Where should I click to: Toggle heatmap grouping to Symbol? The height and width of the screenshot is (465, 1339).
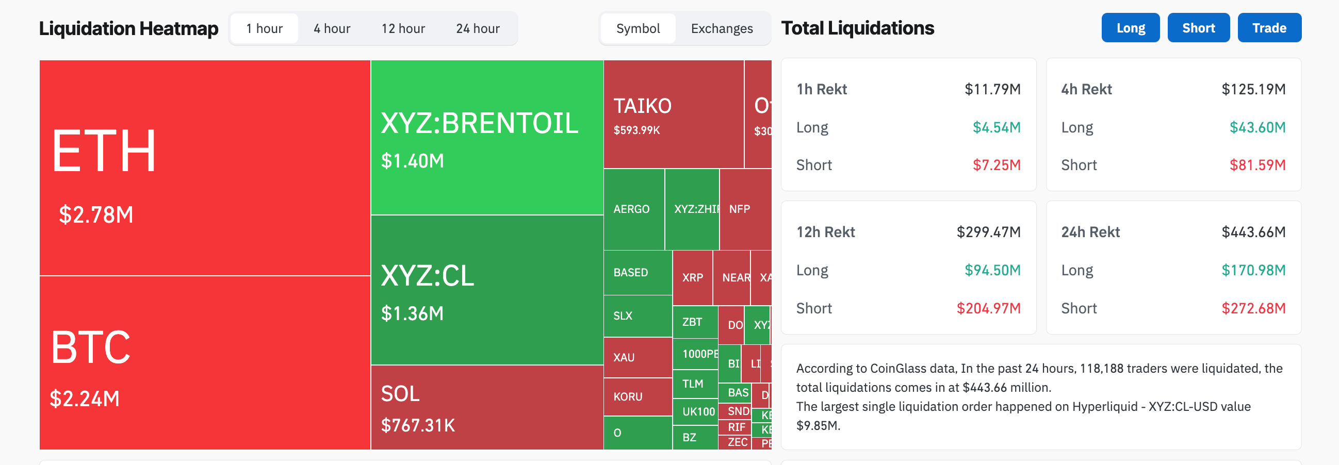(638, 28)
